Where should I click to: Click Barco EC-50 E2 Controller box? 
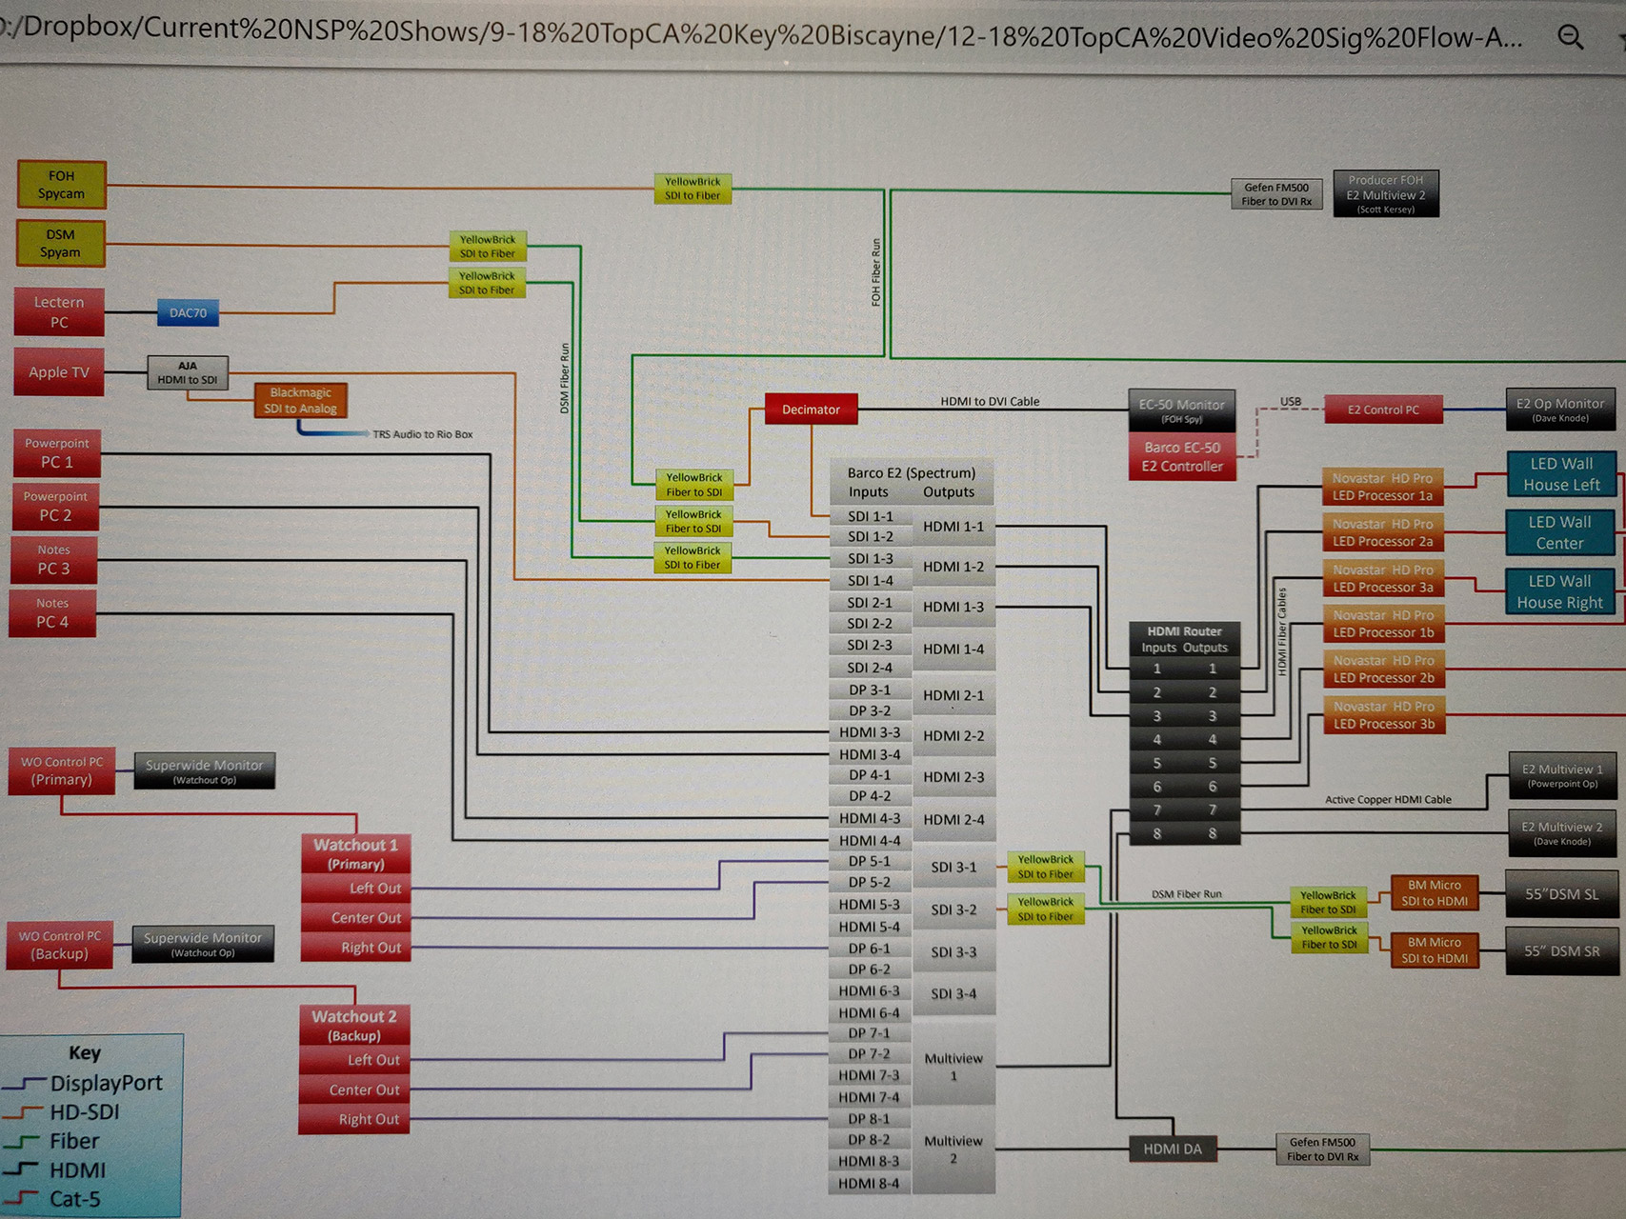click(x=1182, y=456)
